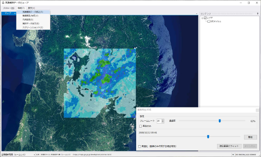261x157 pixels.
Task: Close the マップ tab with its X
Action: (x=15, y=13)
